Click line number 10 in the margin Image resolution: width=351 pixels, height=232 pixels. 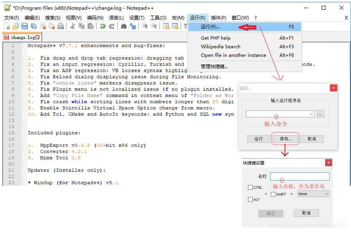[x=11, y=102]
